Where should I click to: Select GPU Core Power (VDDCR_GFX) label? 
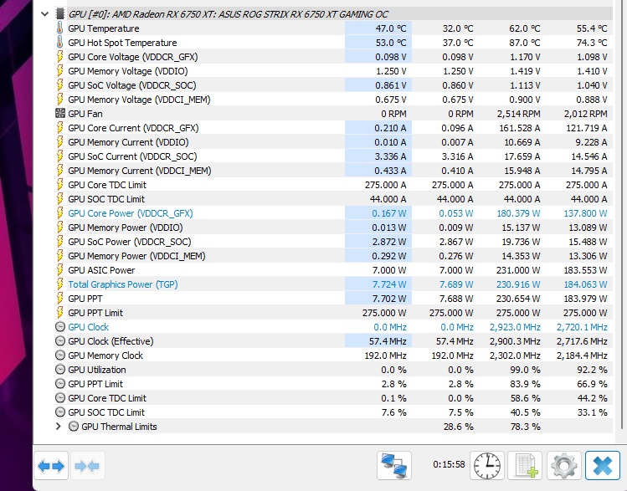click(131, 213)
